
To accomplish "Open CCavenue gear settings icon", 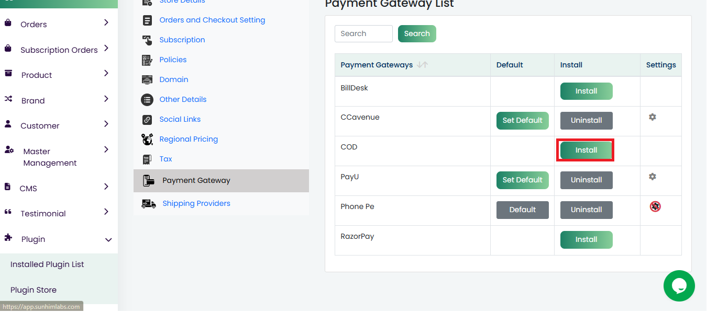I will click(x=652, y=117).
